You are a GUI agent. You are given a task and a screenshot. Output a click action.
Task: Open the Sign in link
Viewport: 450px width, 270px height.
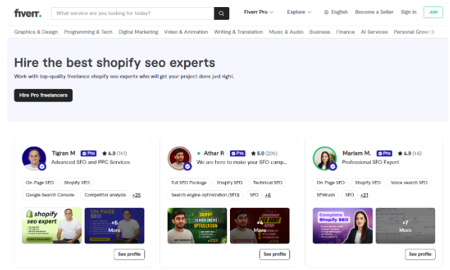(408, 12)
